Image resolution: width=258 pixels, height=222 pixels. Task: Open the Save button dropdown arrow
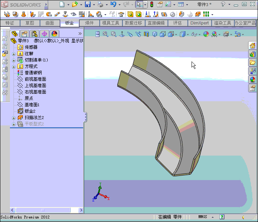[x=94, y=5]
